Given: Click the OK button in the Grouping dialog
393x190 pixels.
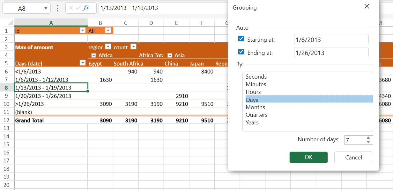Looking at the screenshot, I should click(308, 157).
